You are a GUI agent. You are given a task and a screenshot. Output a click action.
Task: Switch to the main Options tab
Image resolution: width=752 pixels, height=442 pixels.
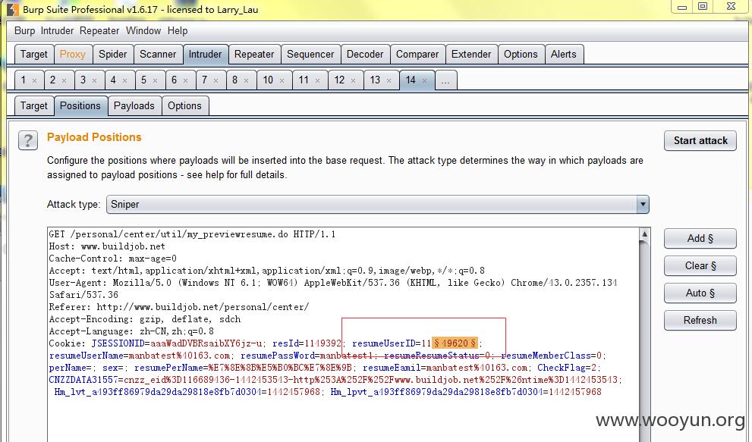click(x=521, y=54)
